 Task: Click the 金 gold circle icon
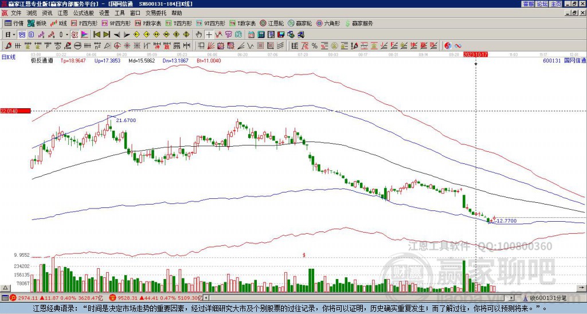pyautogui.click(x=334, y=46)
